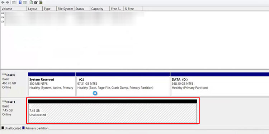Click the 350 MB NTFS text
Viewport: 269px width, 134px height.
(39, 84)
